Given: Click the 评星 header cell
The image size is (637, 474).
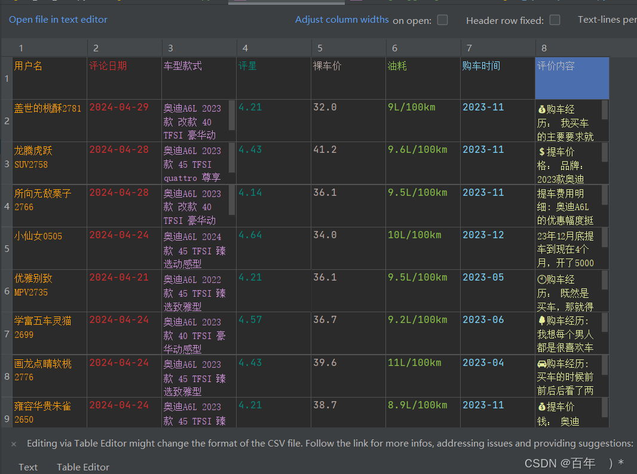Looking at the screenshot, I should pos(274,78).
